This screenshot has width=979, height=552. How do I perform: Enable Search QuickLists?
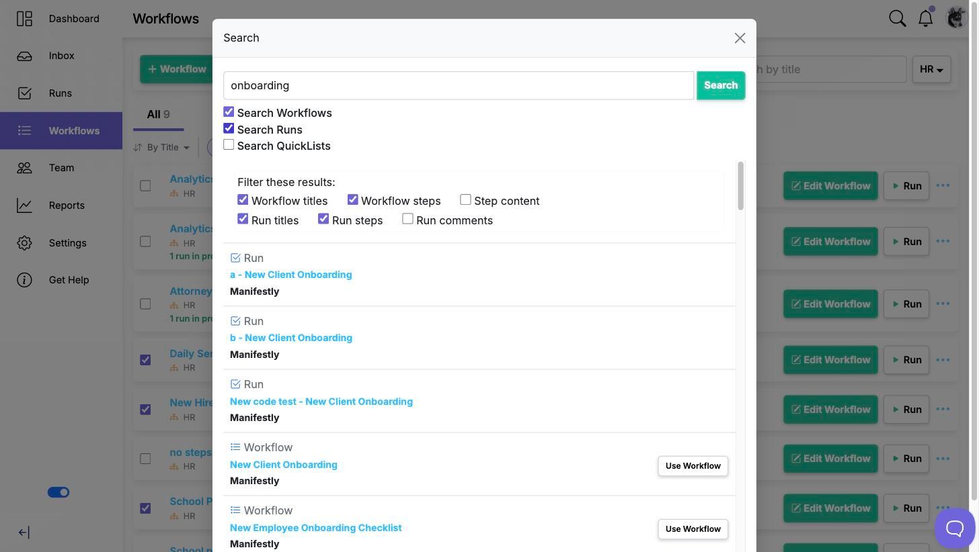click(229, 144)
